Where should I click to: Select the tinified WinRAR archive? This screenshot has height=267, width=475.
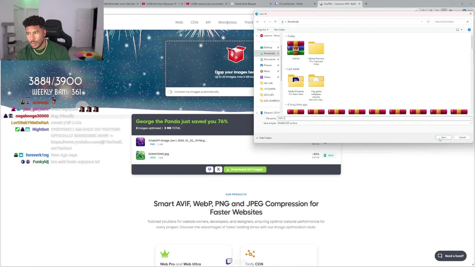click(296, 50)
